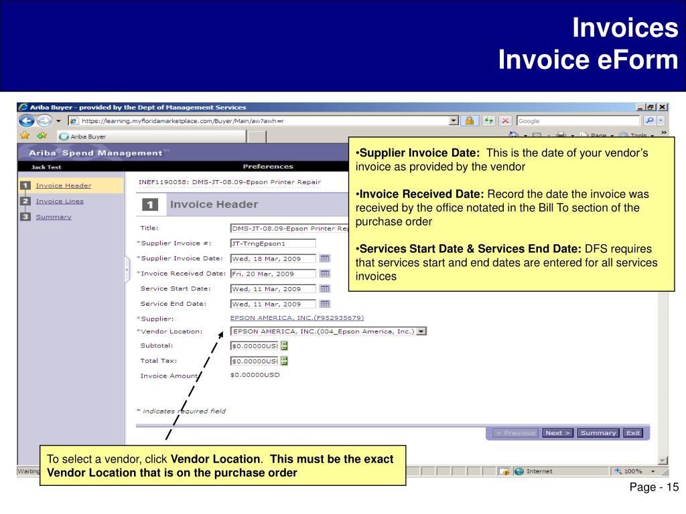The width and height of the screenshot is (686, 514).
Task: Open calendar for Supplier Invoice Date
Action: tap(325, 259)
